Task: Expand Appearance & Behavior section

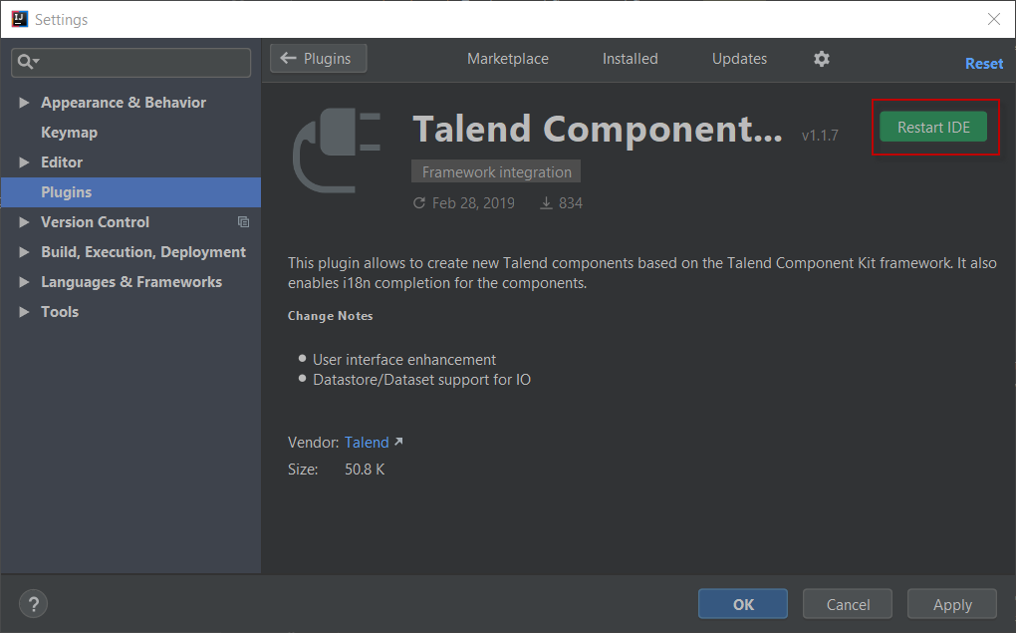Action: click(25, 103)
